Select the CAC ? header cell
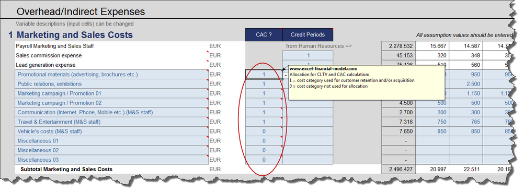The height and width of the screenshot is (192, 524). 264,34
